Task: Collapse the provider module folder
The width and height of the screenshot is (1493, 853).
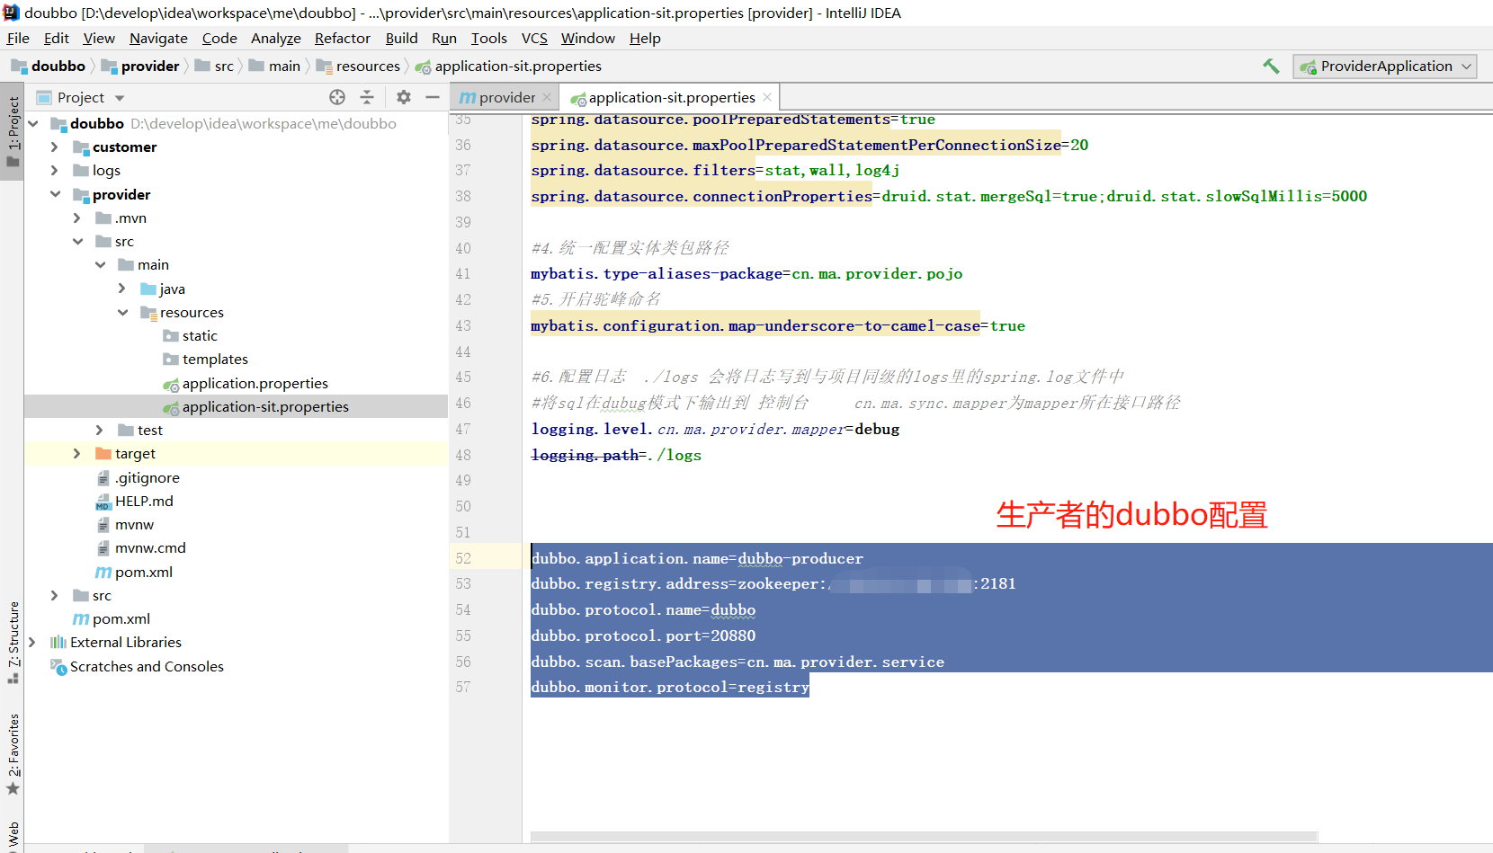Action: [x=55, y=194]
